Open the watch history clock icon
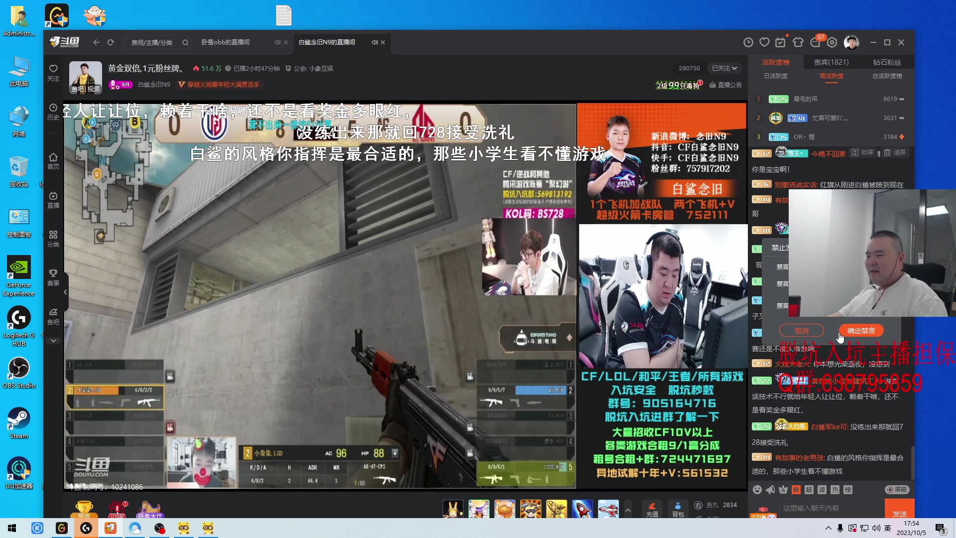This screenshot has height=538, width=956. [x=748, y=42]
